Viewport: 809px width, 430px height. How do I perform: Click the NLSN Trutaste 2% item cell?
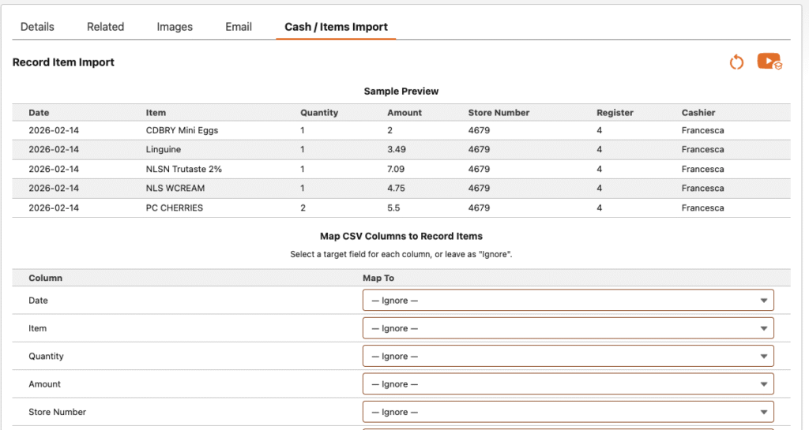pyautogui.click(x=184, y=169)
